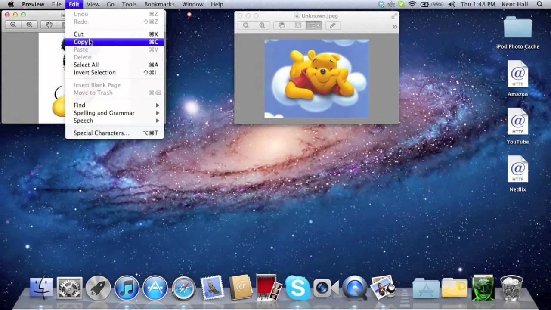Open iTunes from the Dock
The image size is (551, 310).
[127, 288]
